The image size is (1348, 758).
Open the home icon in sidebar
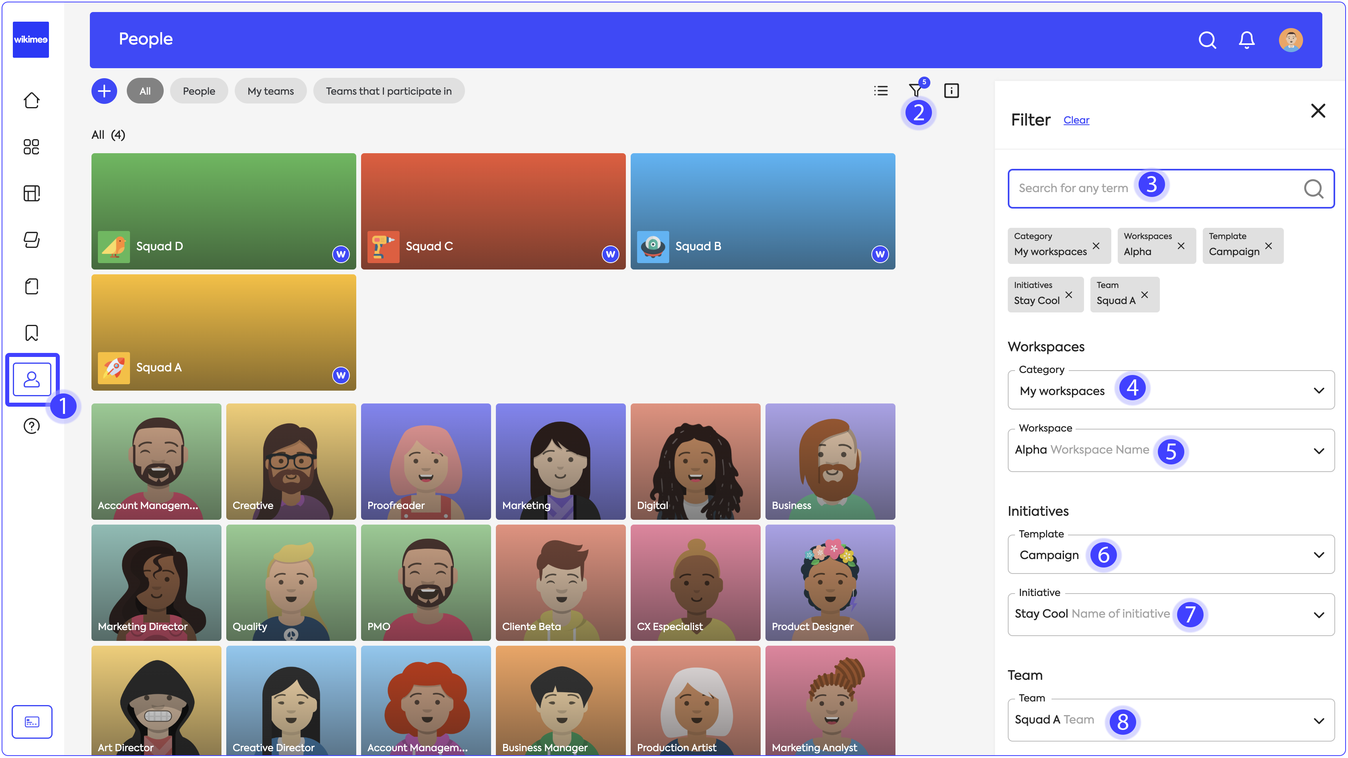coord(31,100)
